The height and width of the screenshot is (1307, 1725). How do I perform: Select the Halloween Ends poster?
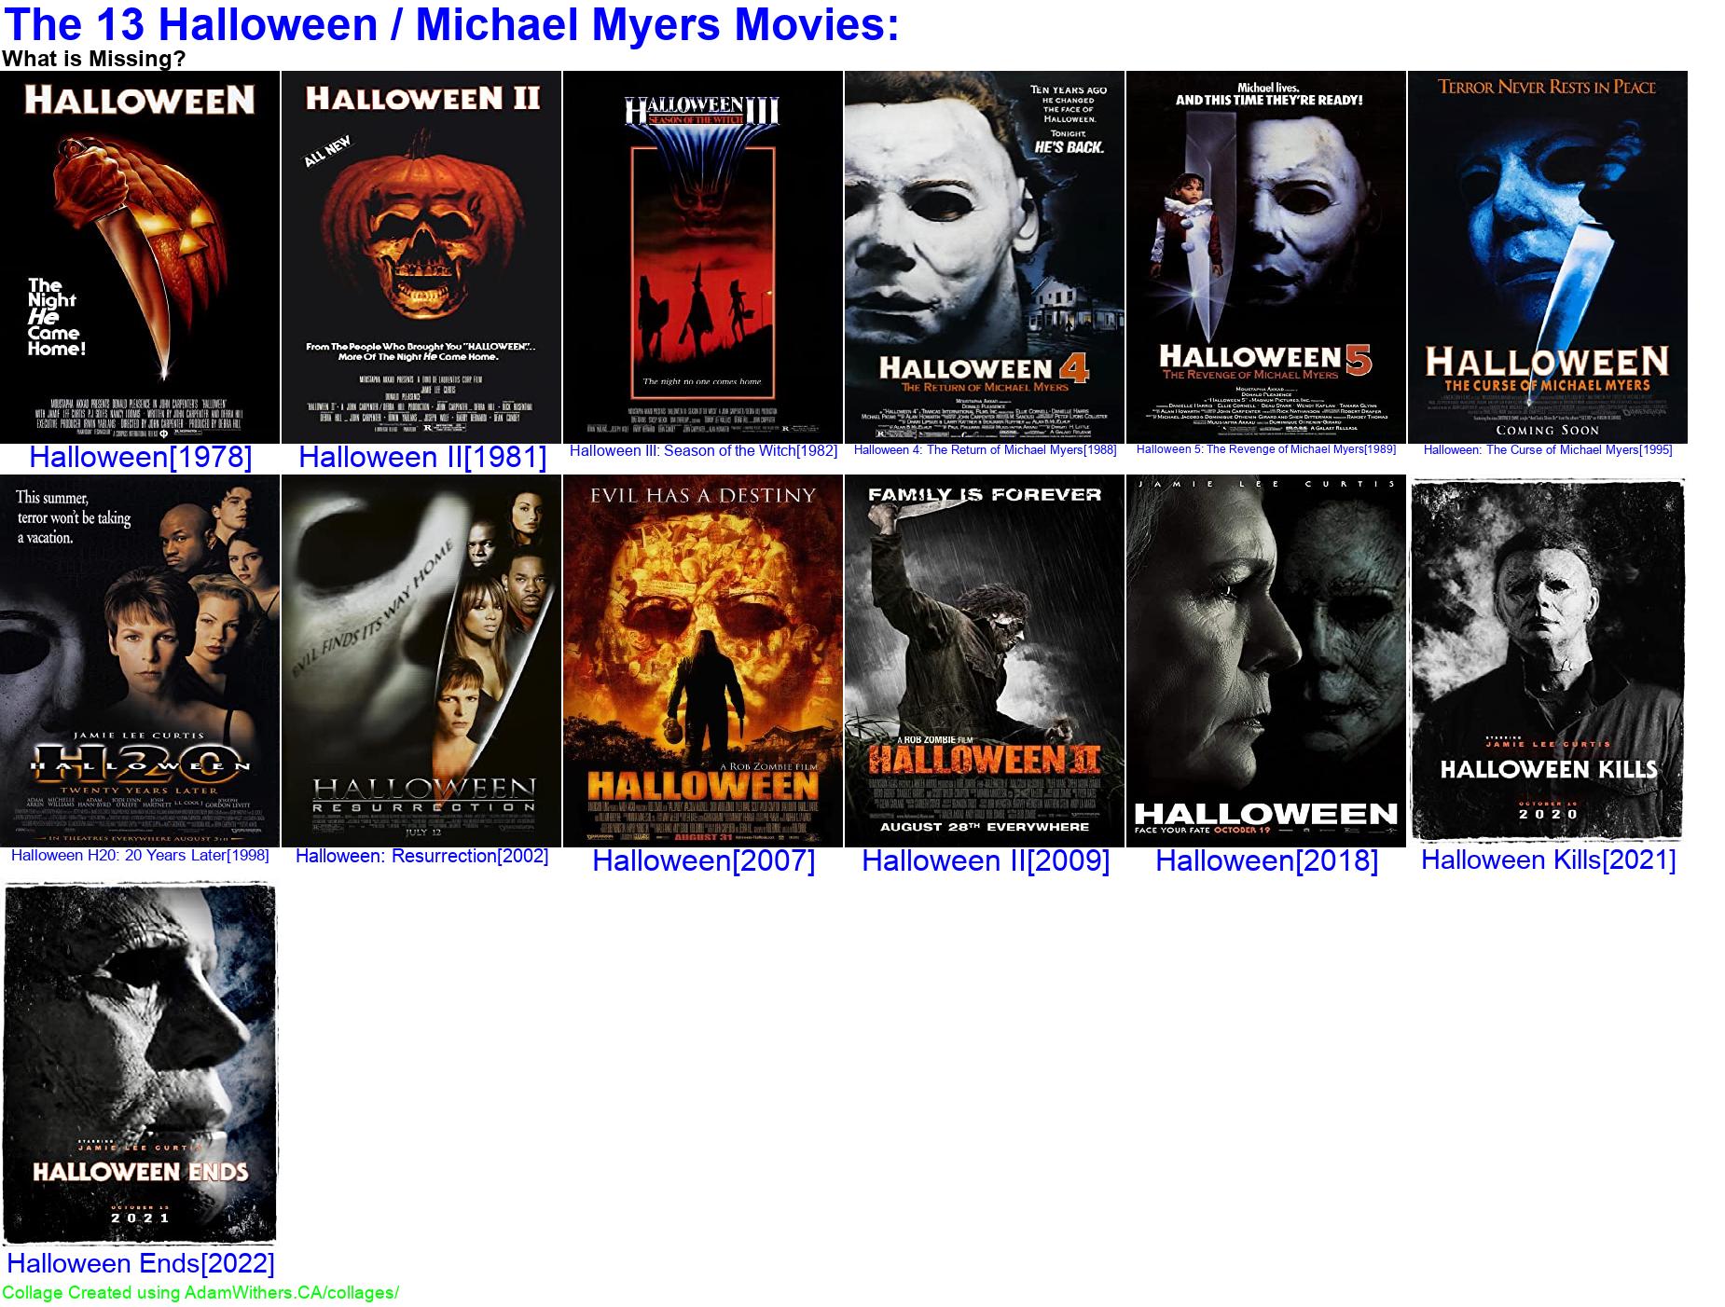point(140,1064)
